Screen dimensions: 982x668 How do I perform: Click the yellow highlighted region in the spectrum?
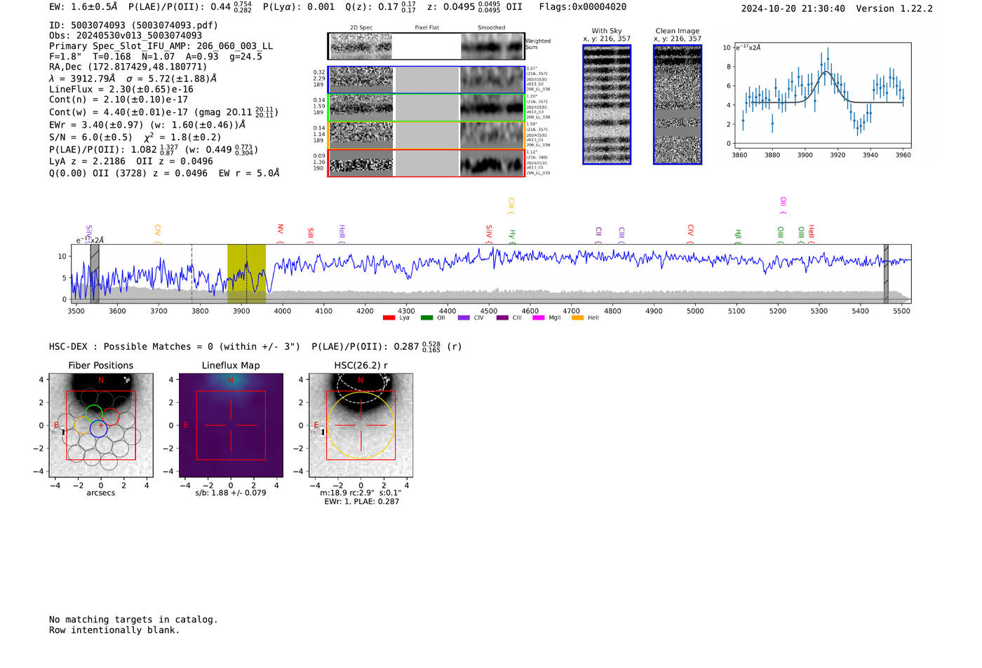pyautogui.click(x=246, y=274)
